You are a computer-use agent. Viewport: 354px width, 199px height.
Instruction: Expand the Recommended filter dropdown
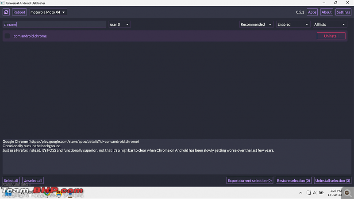pos(256,24)
